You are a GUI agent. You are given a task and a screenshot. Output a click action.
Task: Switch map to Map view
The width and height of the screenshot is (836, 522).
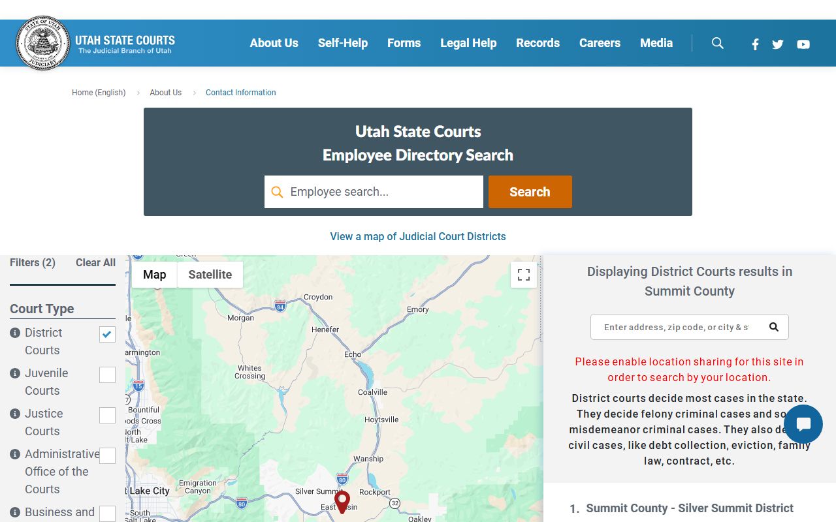[x=155, y=275]
